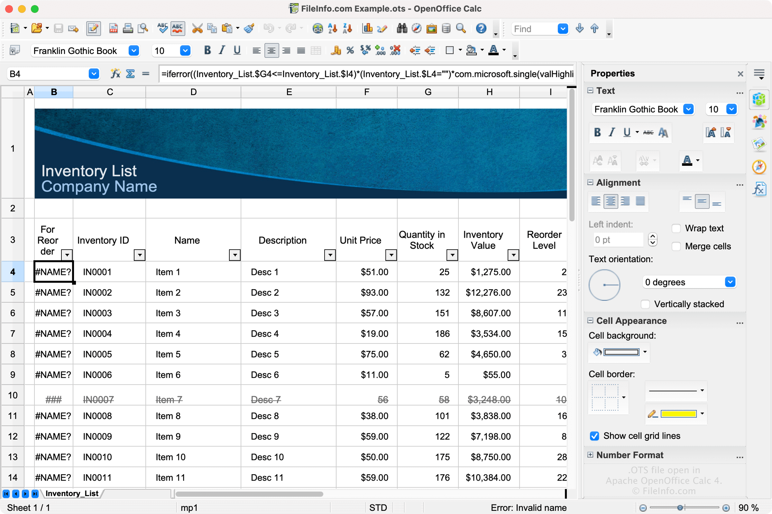This screenshot has width=772, height=514.
Task: Click the yellow border line color swatch
Action: click(x=678, y=414)
